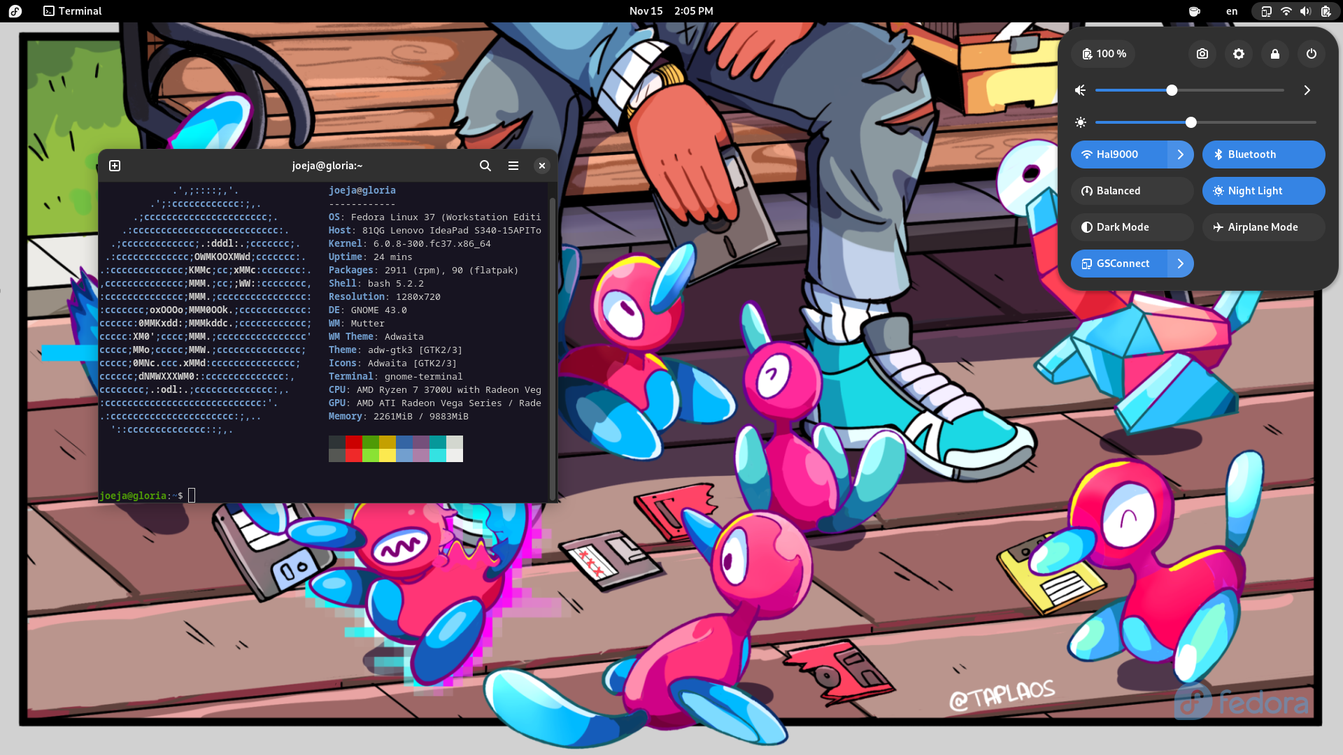Click the power icon in quick settings

(x=1311, y=53)
